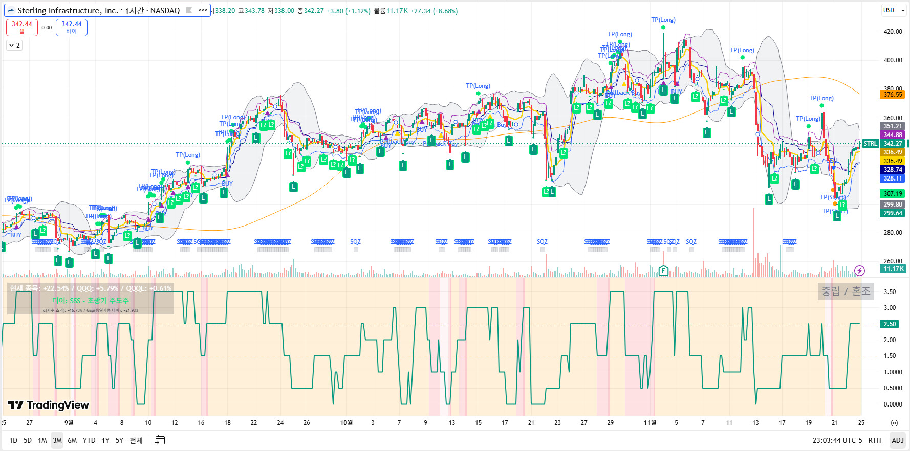
Task: Expand the USD currency dropdown
Action: 893,10
